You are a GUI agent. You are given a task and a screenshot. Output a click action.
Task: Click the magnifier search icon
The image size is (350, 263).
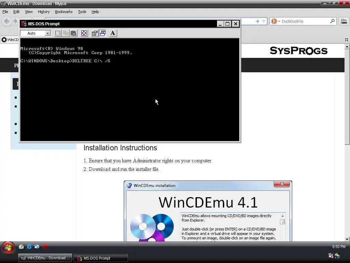click(x=332, y=21)
